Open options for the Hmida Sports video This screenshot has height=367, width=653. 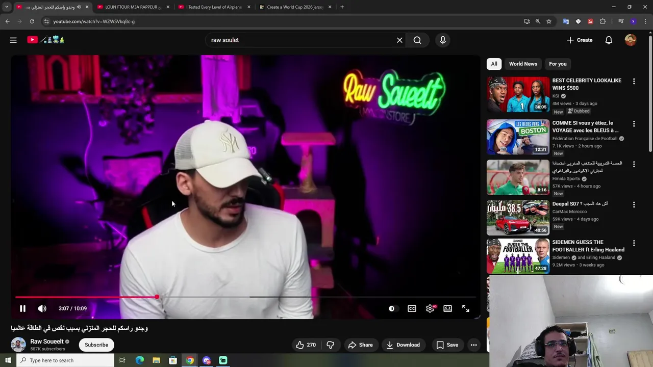click(x=634, y=164)
